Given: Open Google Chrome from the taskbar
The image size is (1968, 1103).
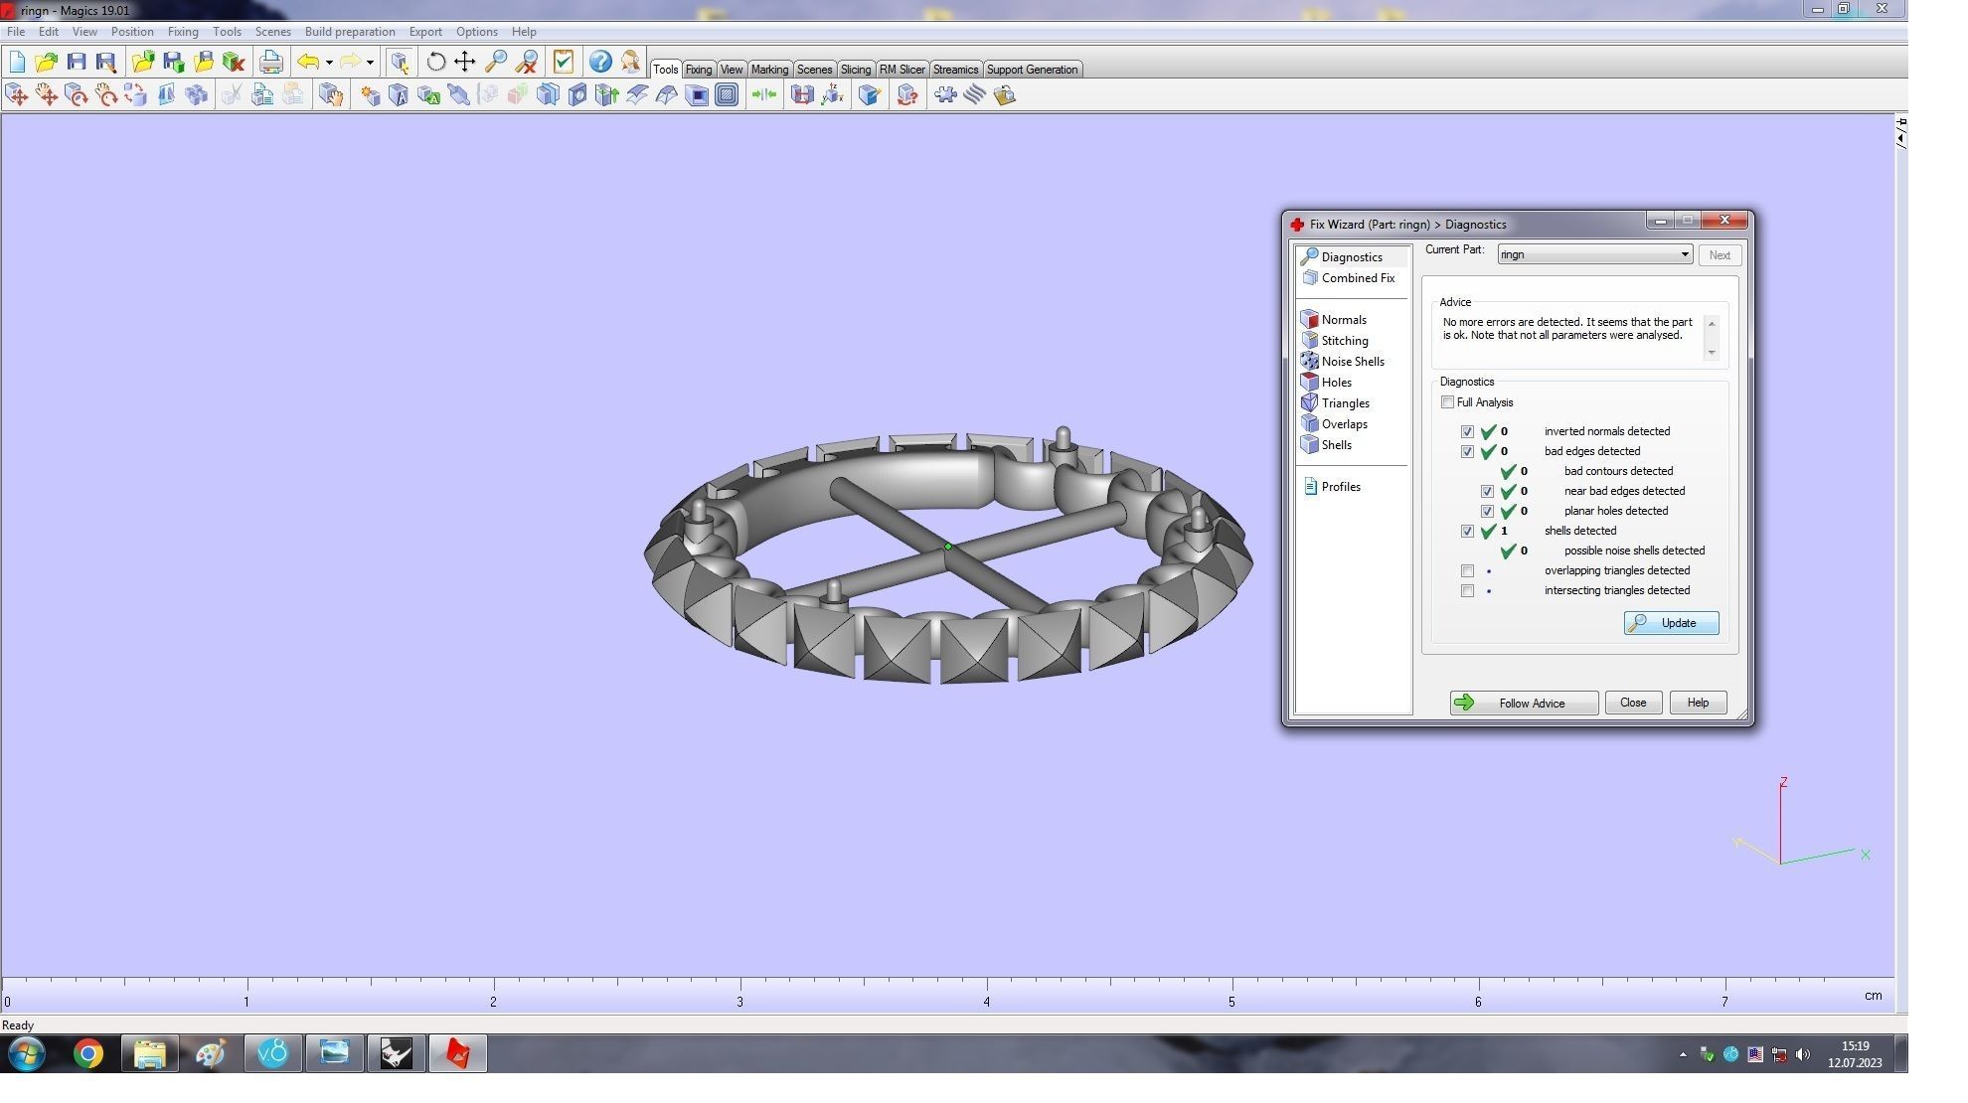Looking at the screenshot, I should click(x=87, y=1054).
